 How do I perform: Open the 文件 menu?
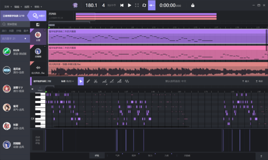[8, 7]
